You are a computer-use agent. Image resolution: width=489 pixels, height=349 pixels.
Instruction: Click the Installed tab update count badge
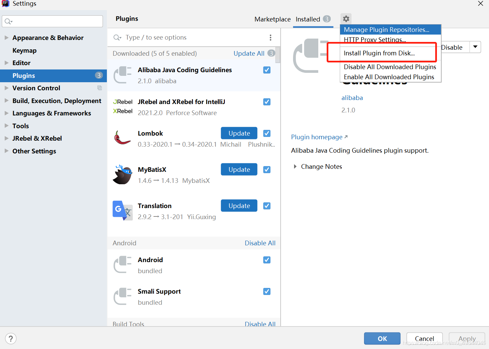[327, 19]
